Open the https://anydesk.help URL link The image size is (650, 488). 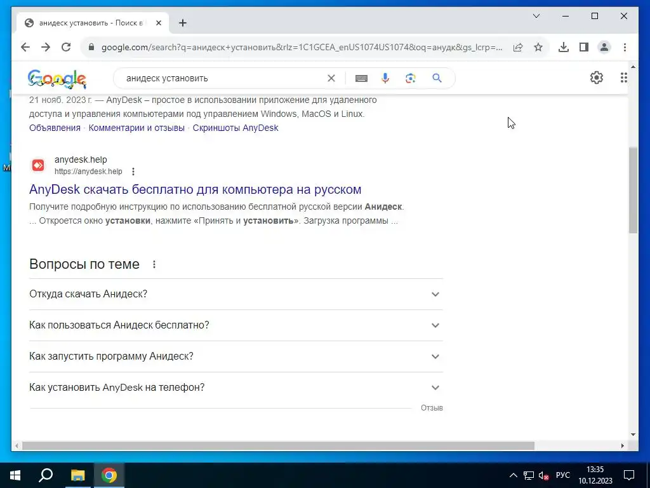(x=88, y=172)
